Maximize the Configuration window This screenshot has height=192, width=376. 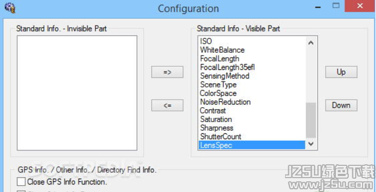click(336, 6)
